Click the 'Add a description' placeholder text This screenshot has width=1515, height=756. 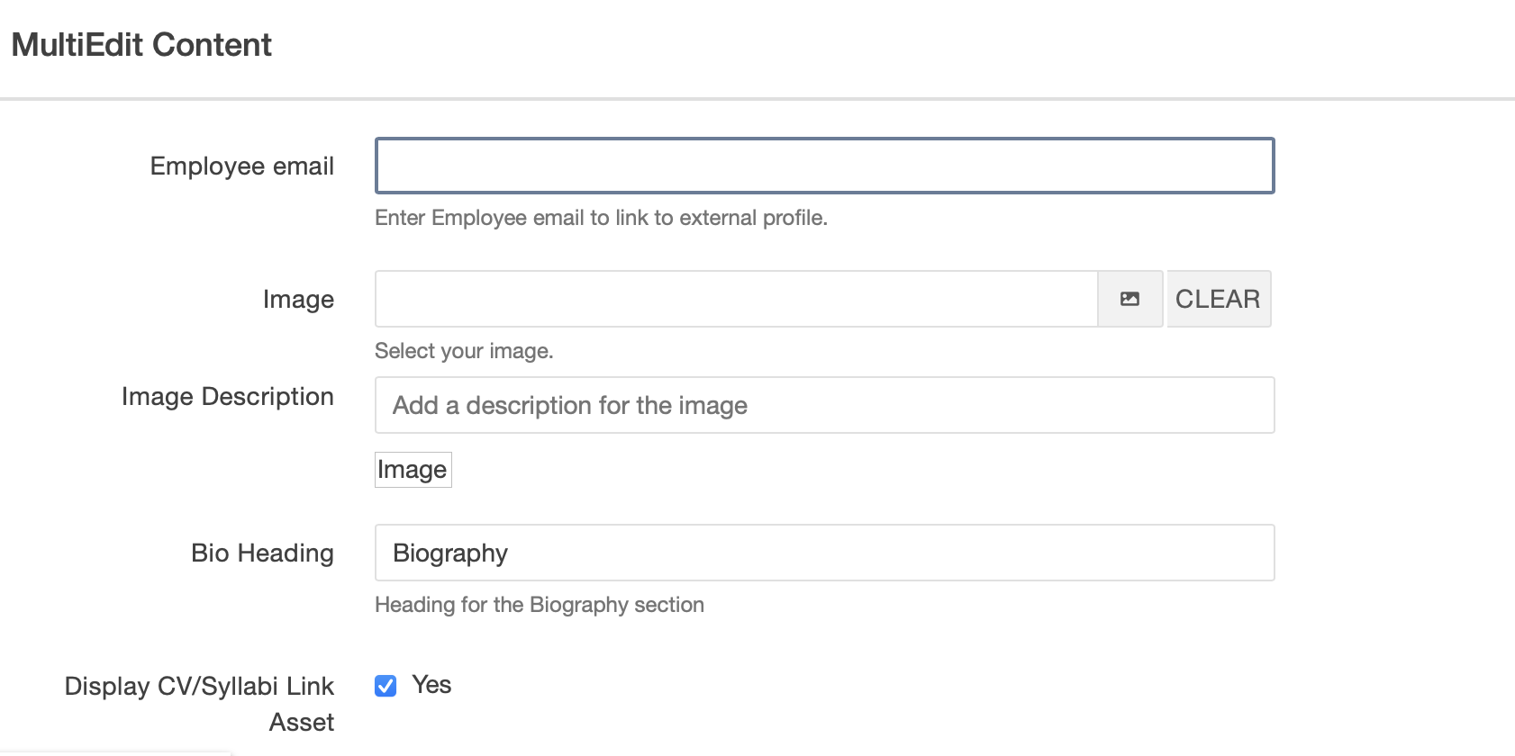[569, 406]
